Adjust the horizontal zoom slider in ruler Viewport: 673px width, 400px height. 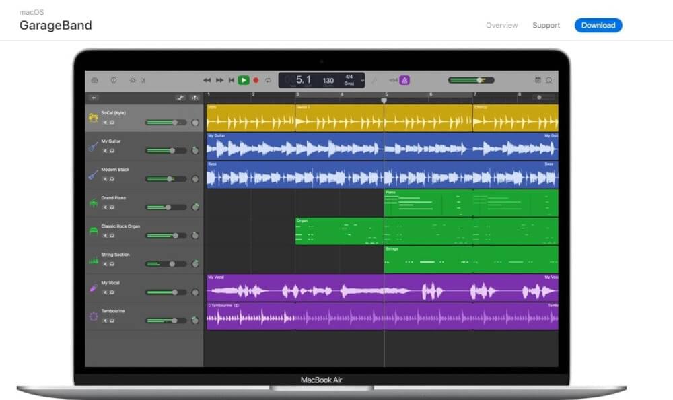543,98
